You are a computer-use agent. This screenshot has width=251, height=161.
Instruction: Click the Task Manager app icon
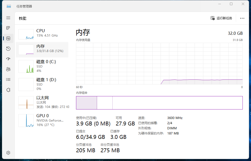coord(9,6)
